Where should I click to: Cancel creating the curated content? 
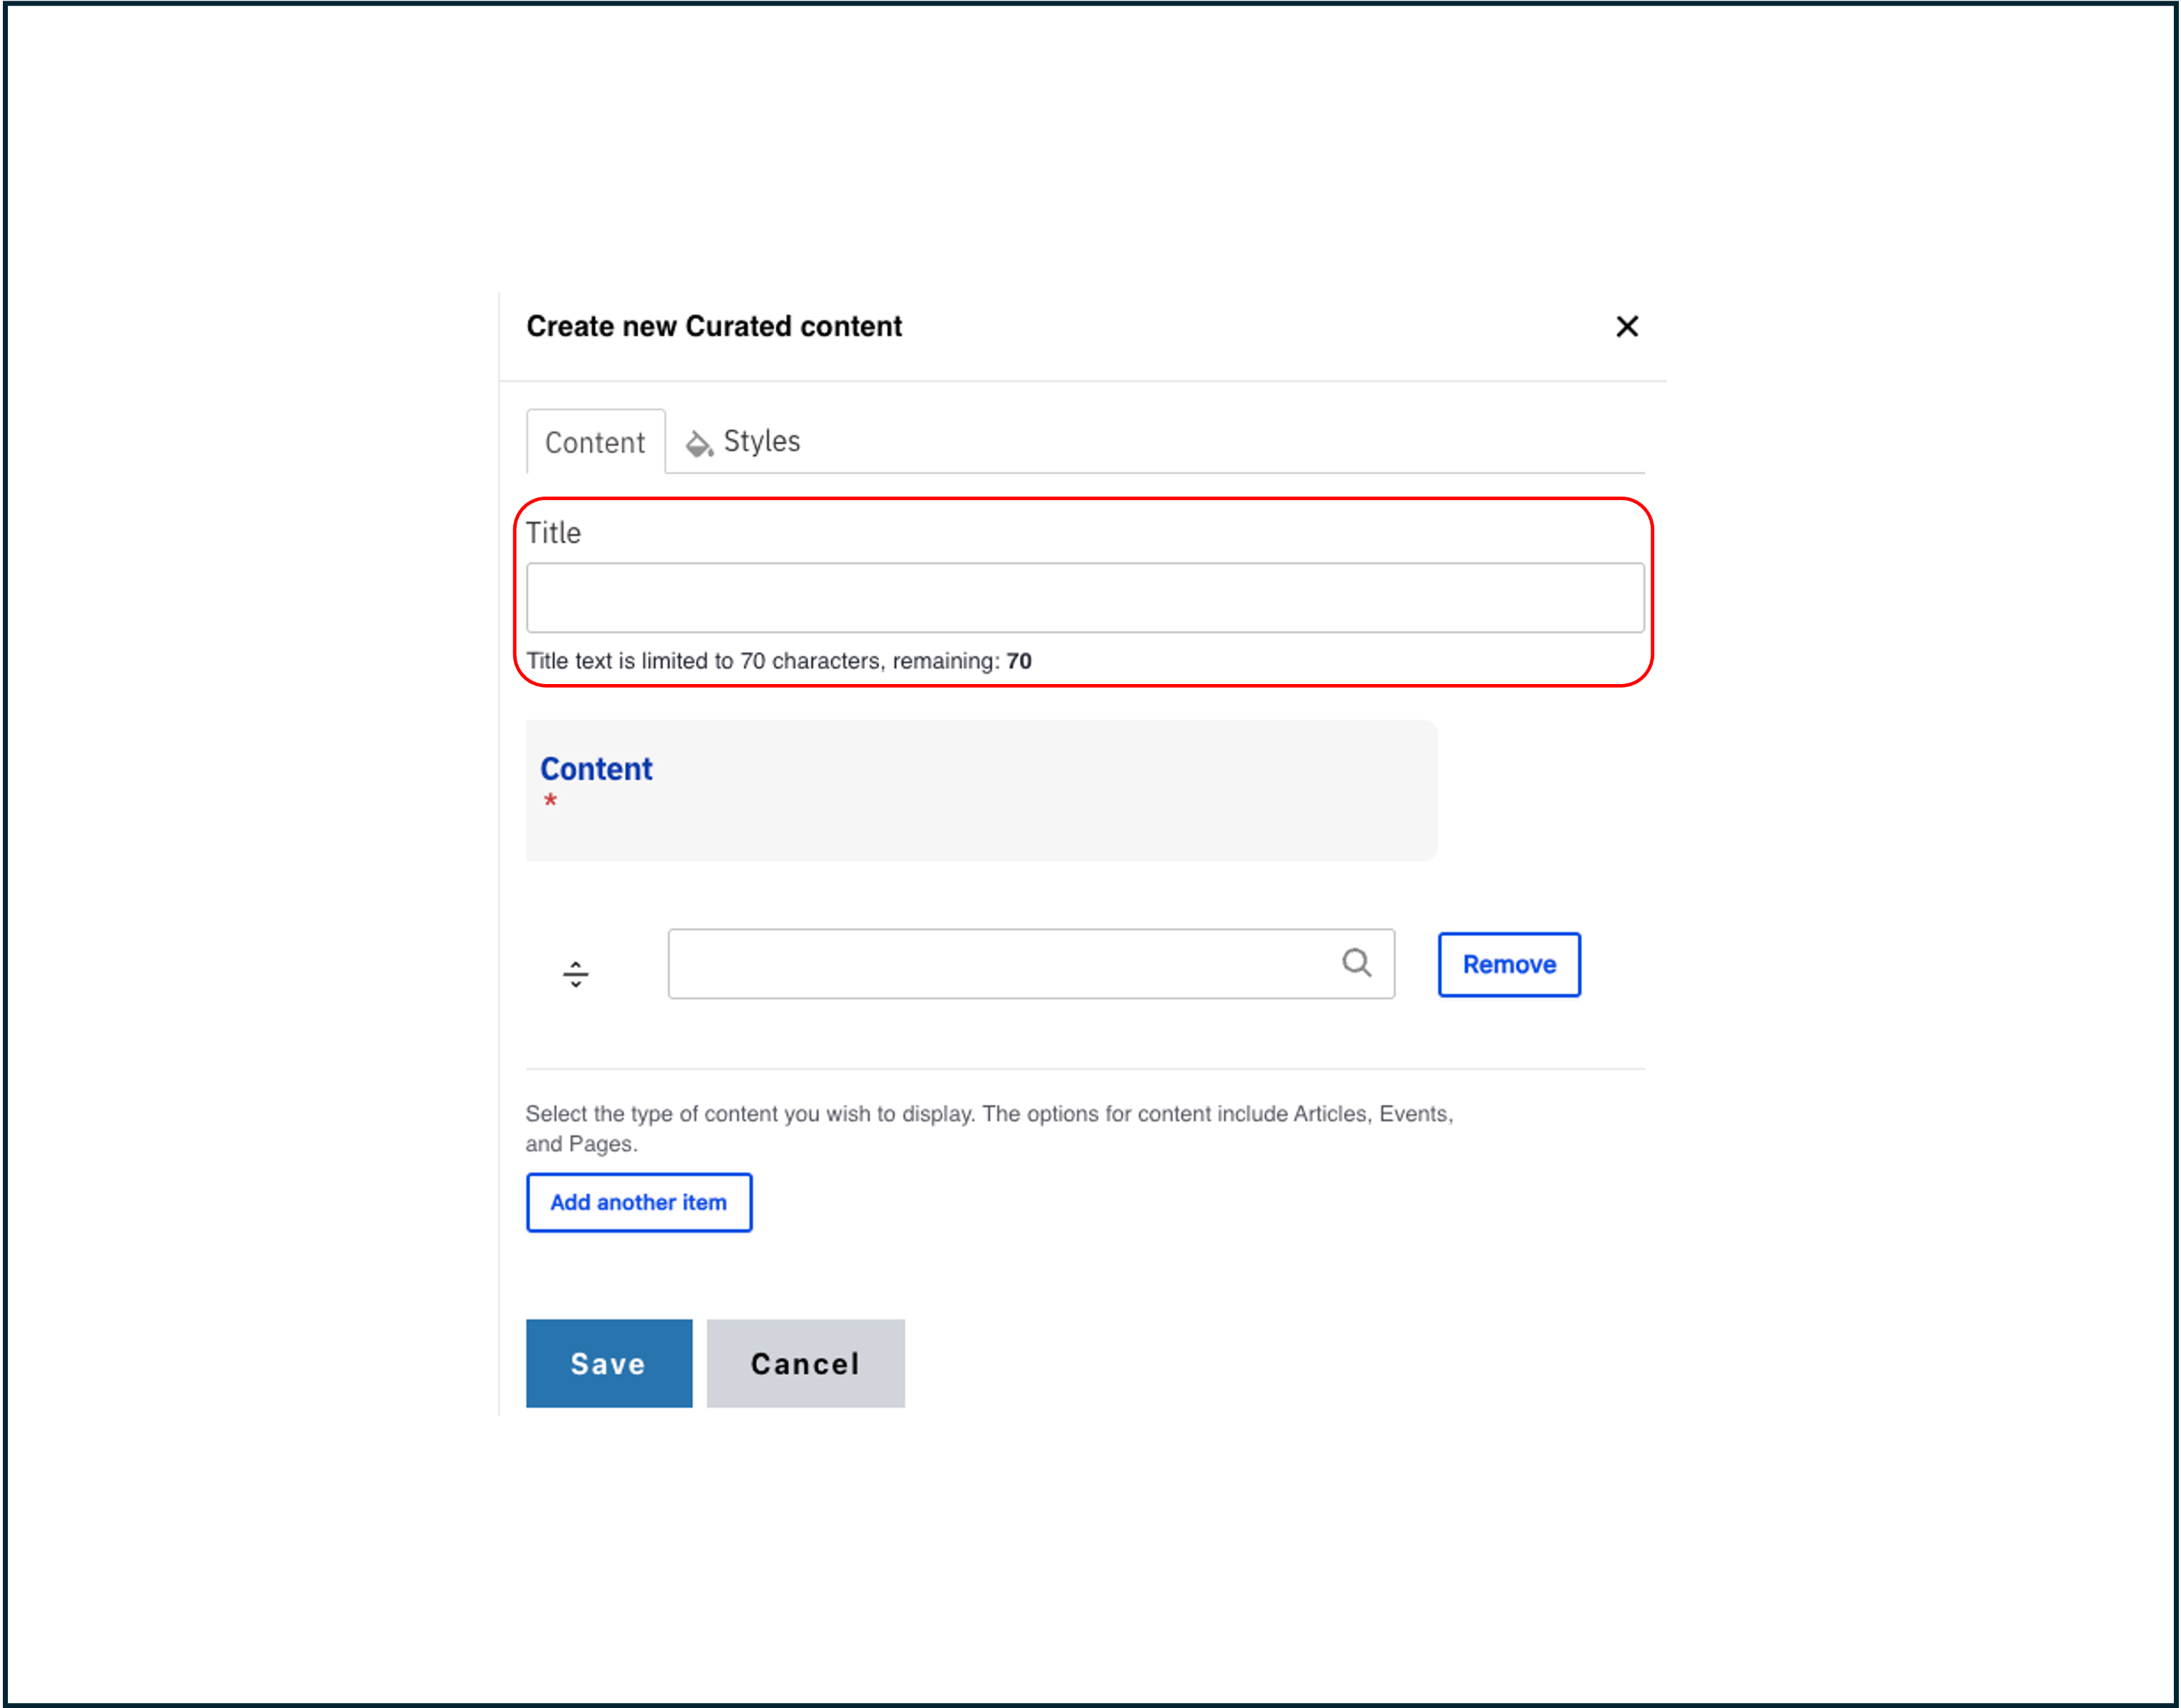[x=805, y=1363]
